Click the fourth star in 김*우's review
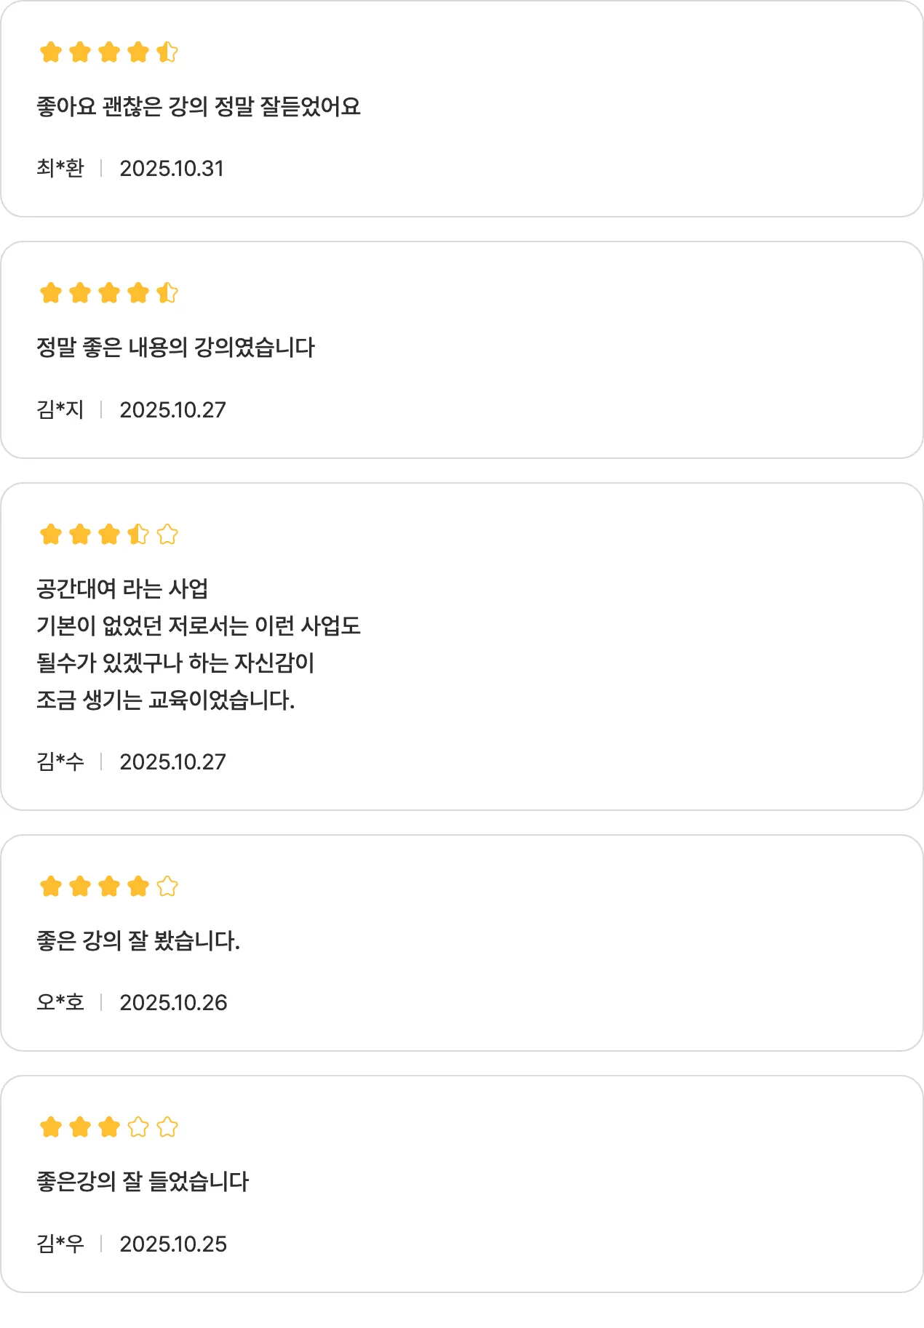 [138, 1127]
